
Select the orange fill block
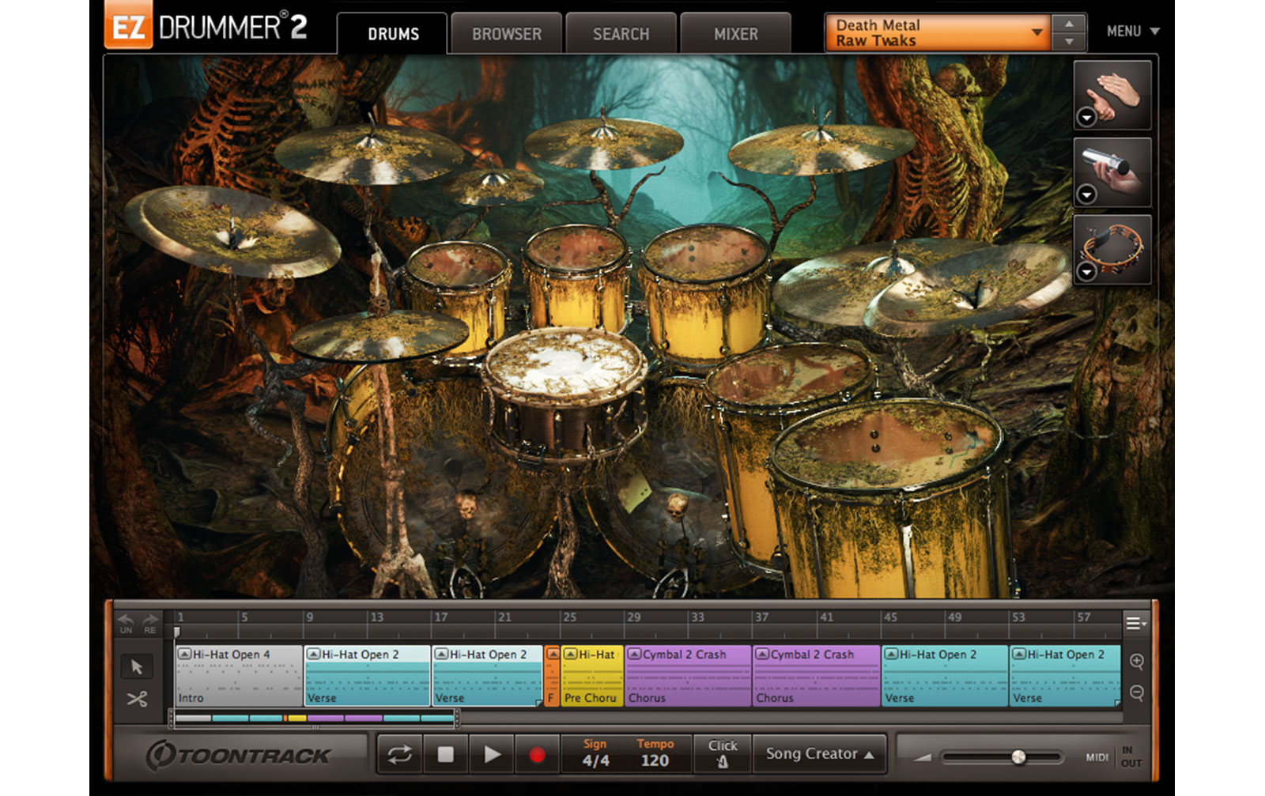click(x=552, y=677)
